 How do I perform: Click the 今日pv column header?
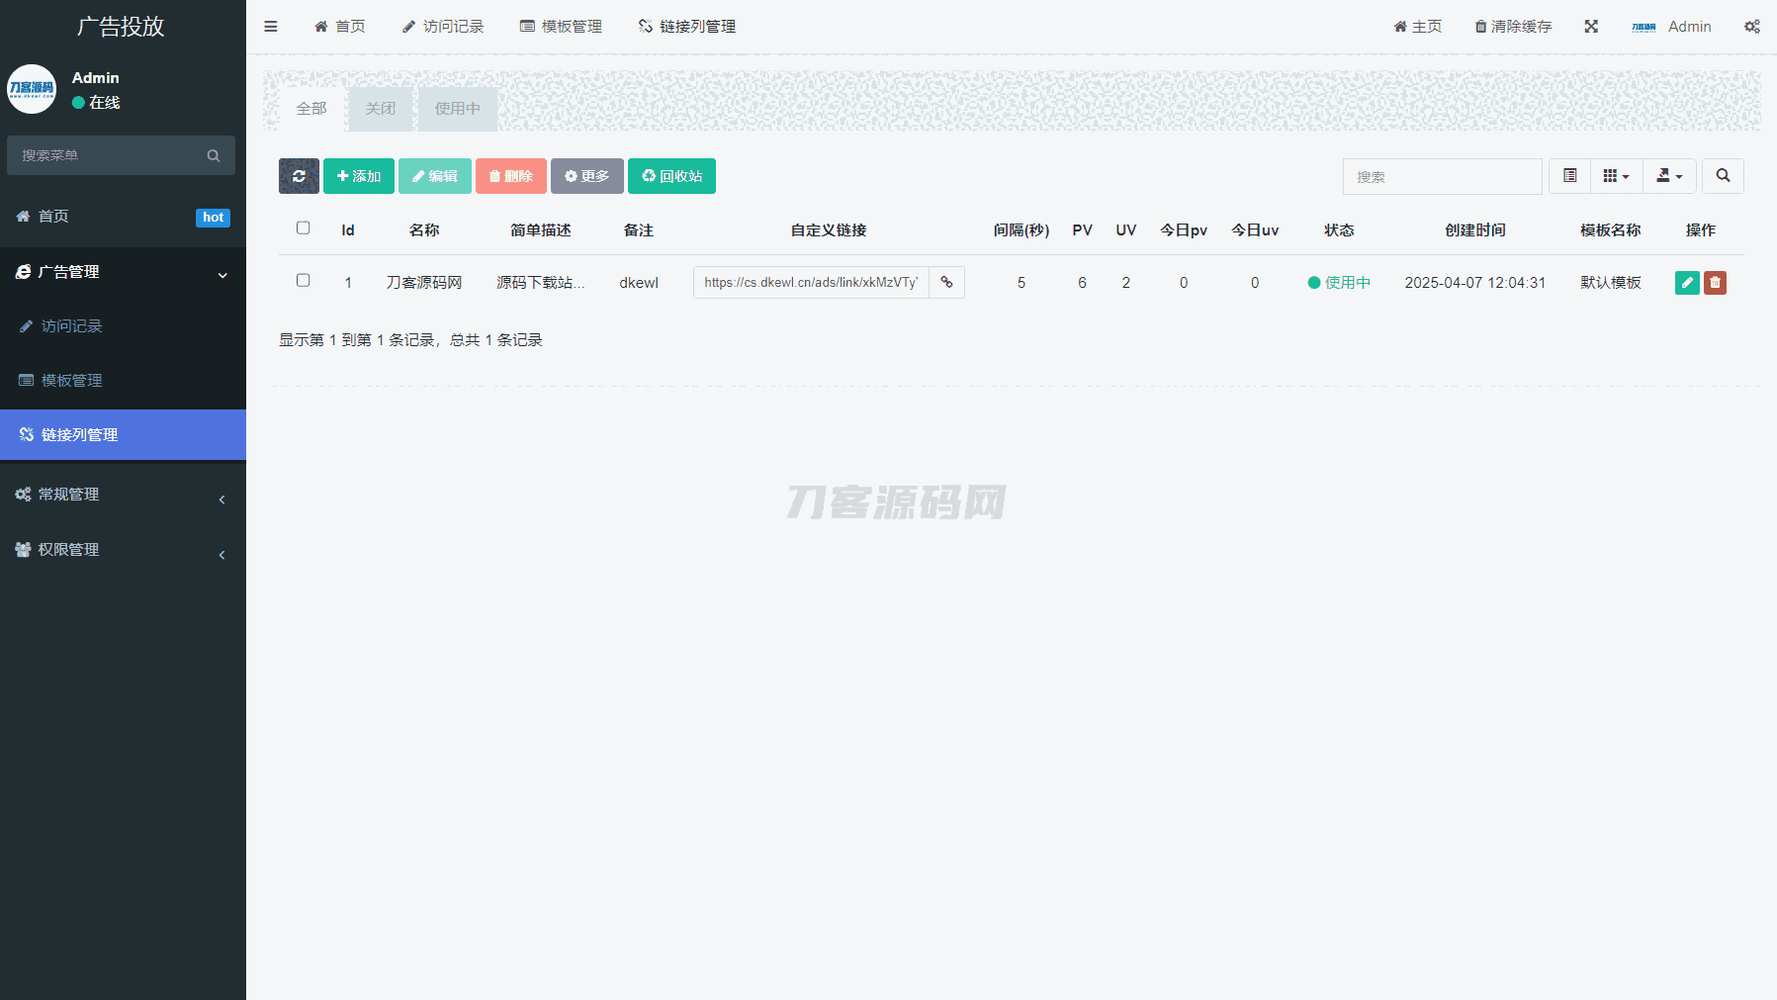[1184, 230]
